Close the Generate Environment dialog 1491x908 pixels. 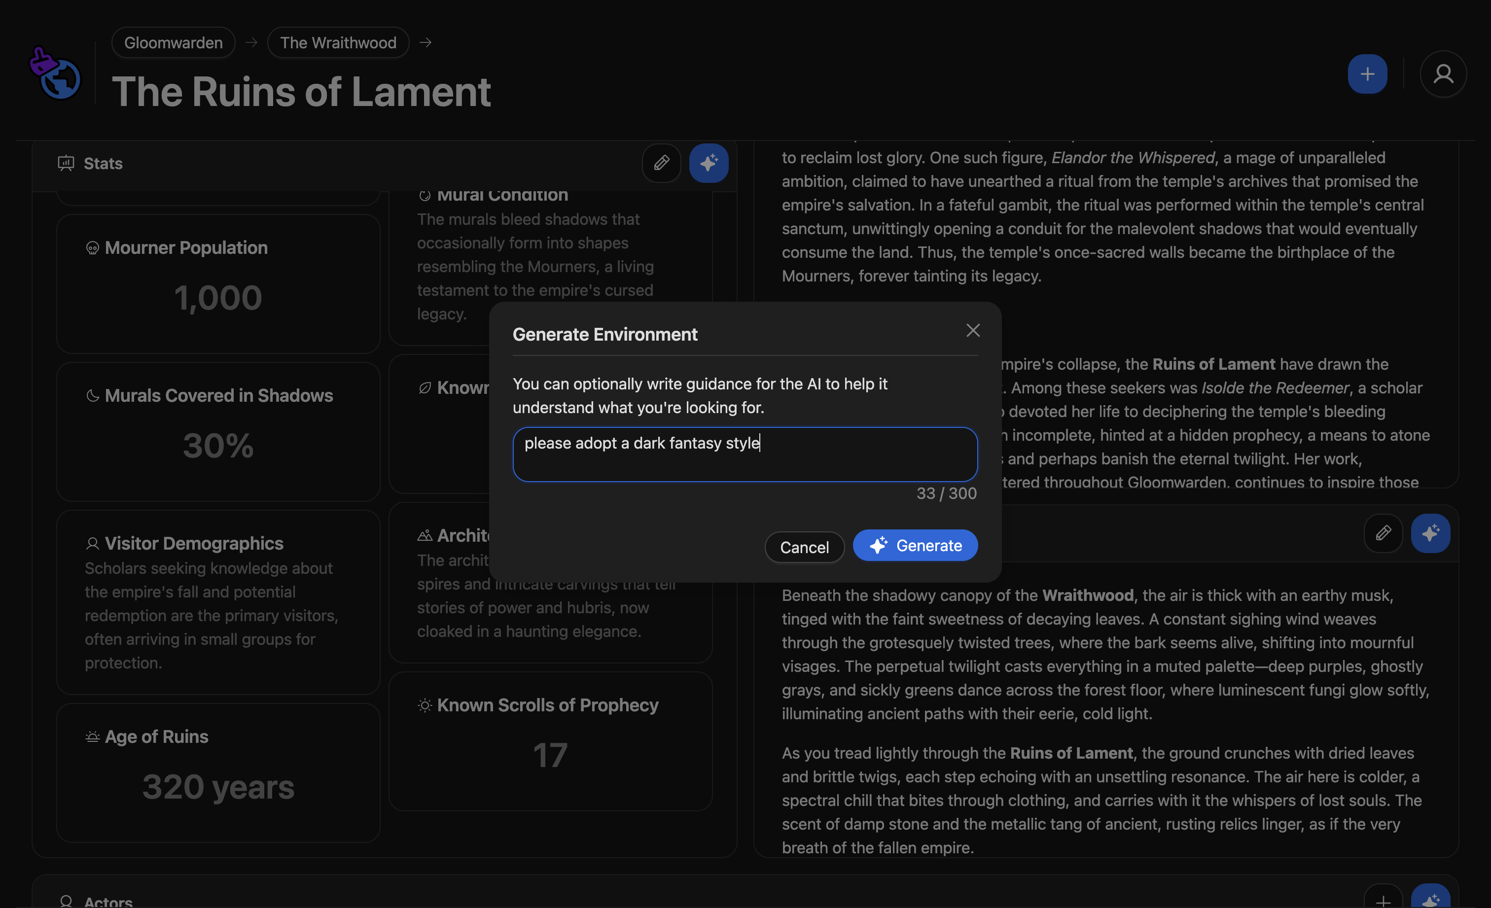[x=972, y=330]
